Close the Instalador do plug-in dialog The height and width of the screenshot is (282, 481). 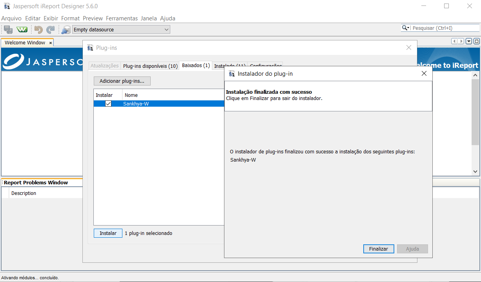[424, 73]
